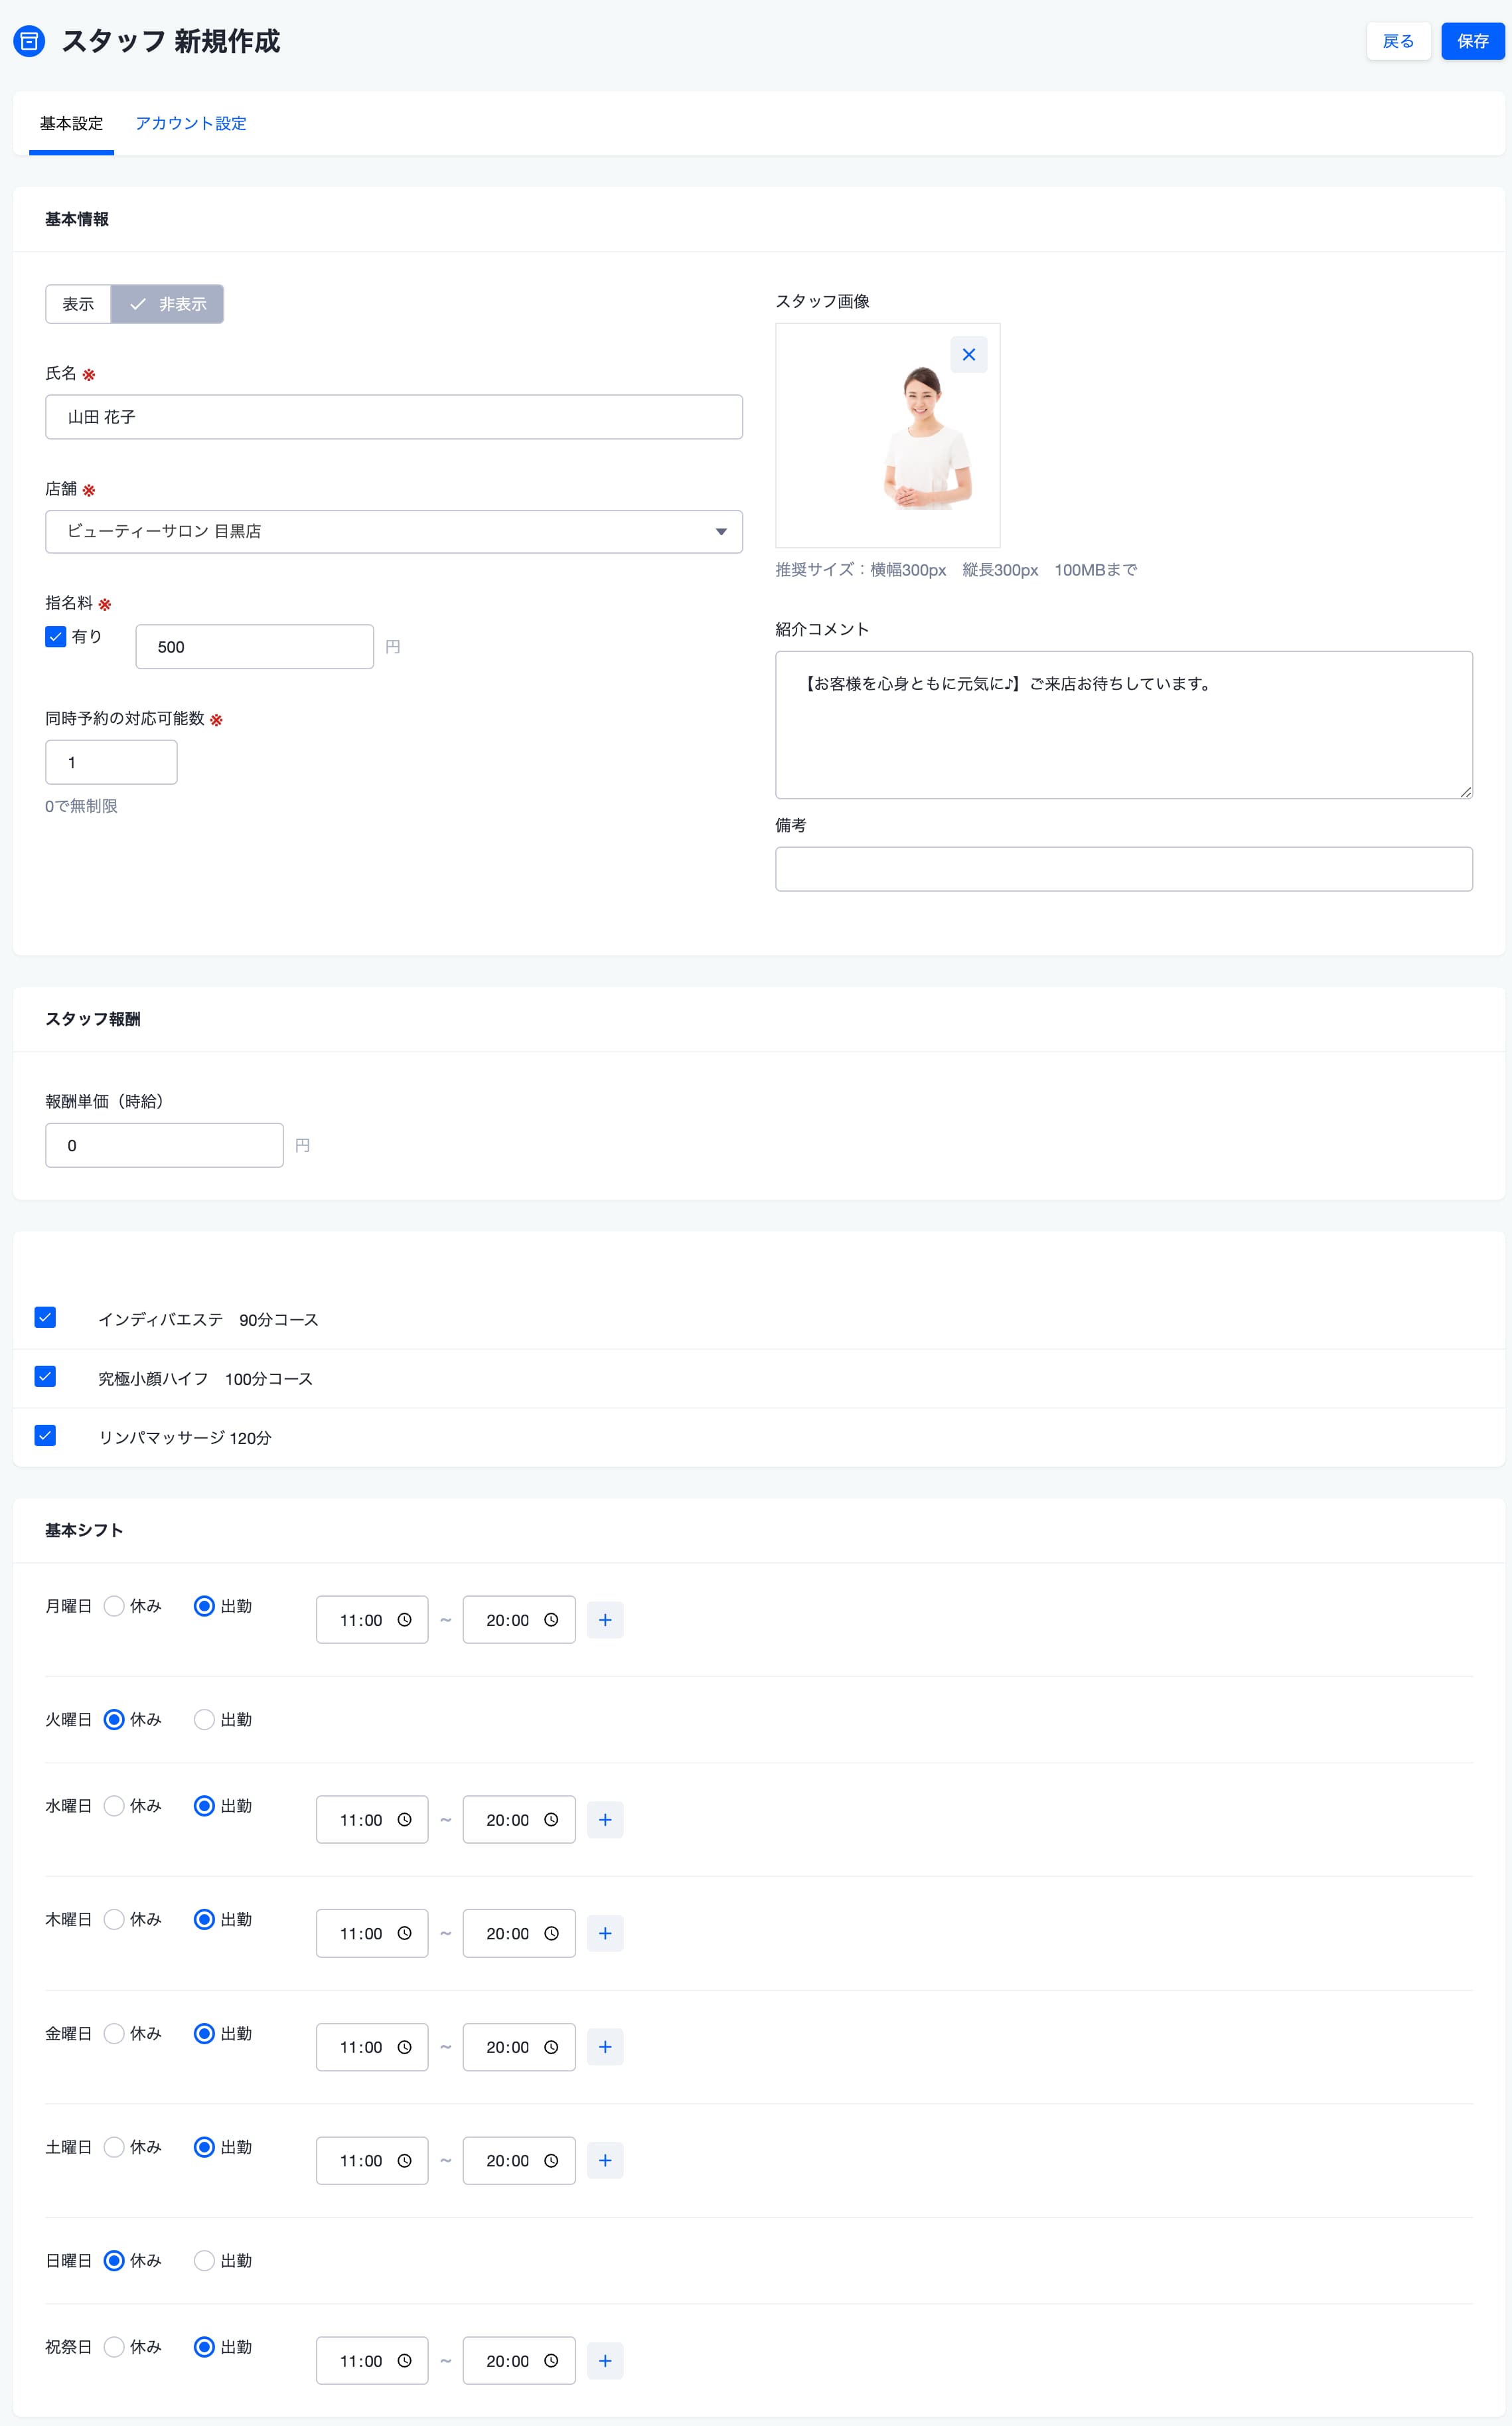Viewport: 1512px width, 2426px height.
Task: Add a Wednesday shift slot with plus icon
Action: [605, 1820]
